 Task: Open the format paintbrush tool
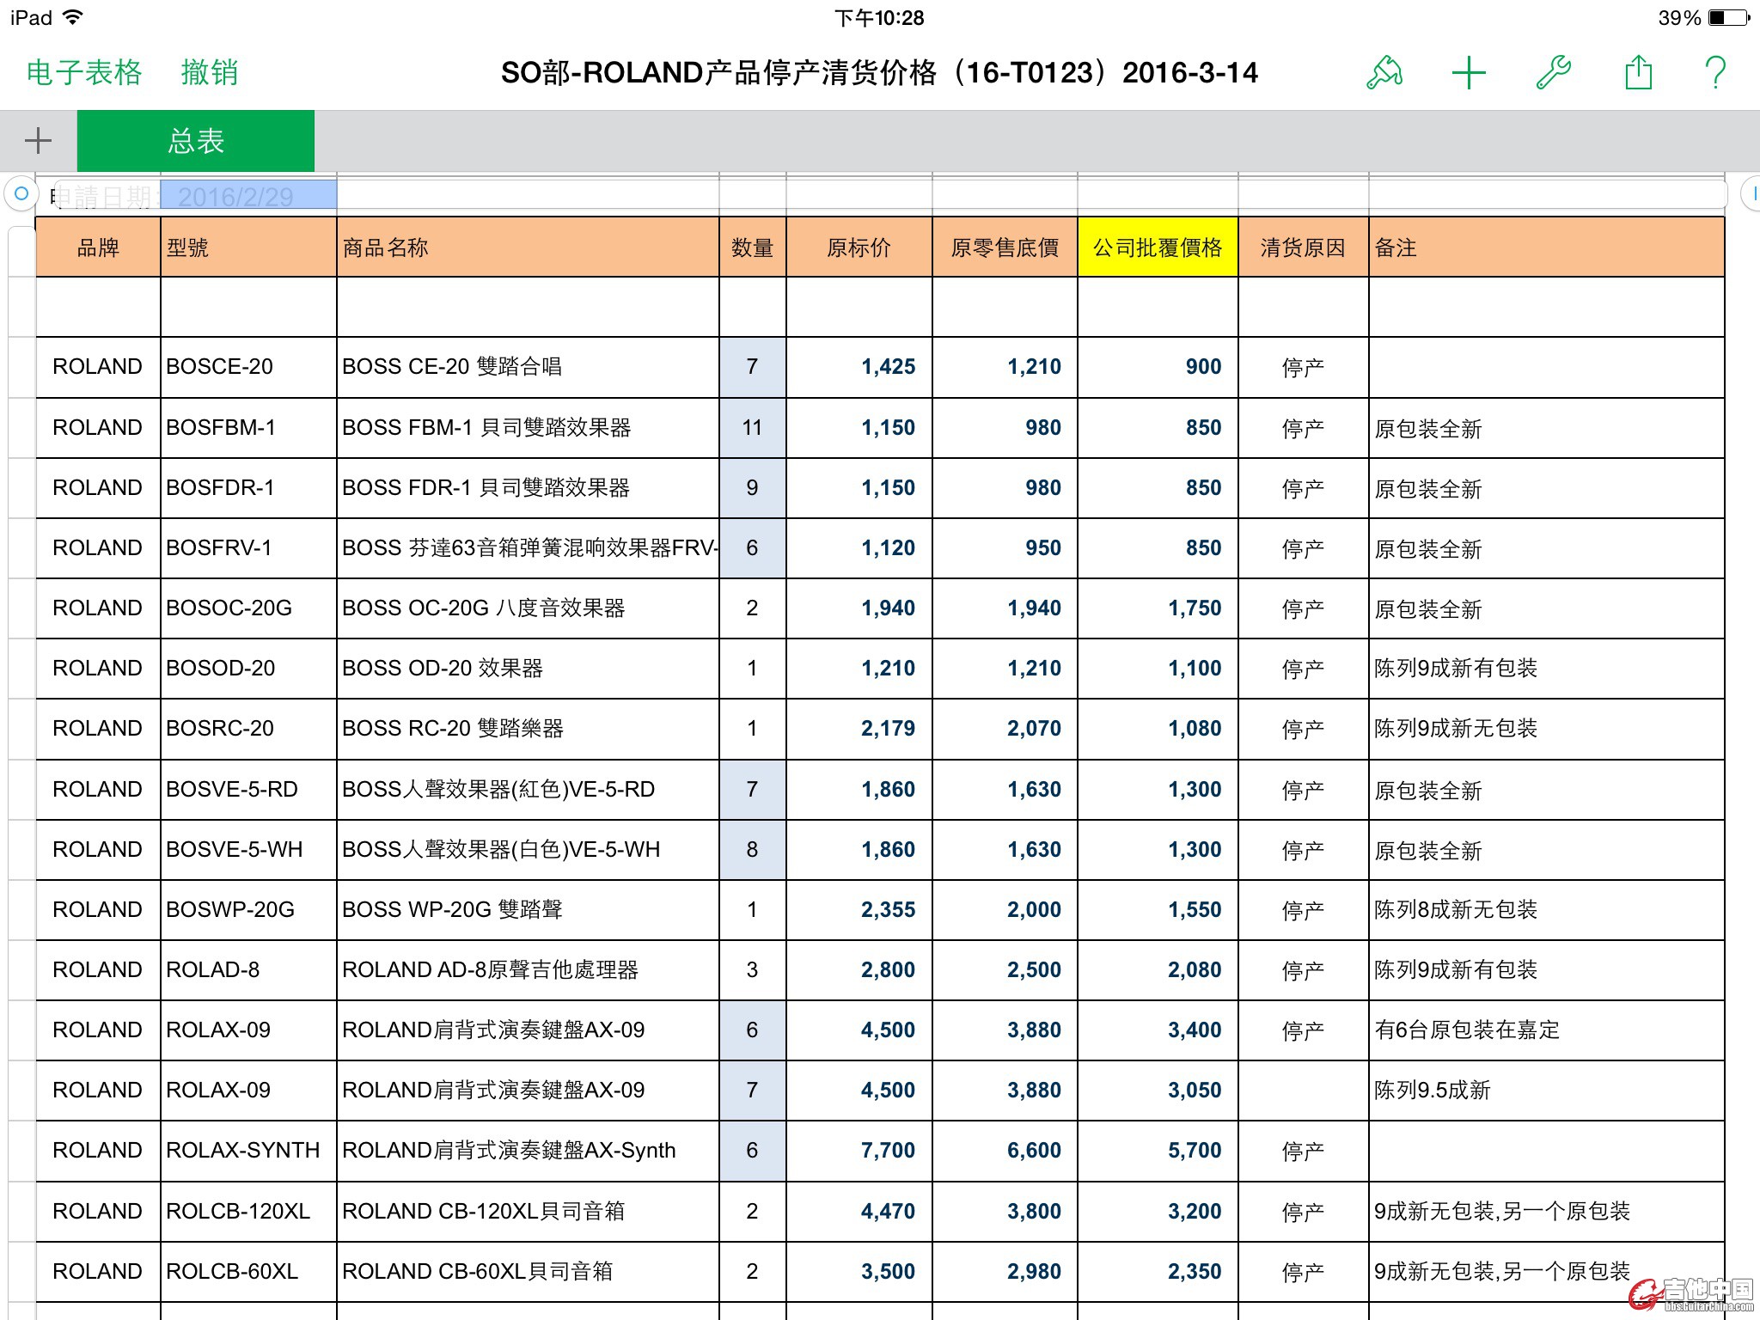1384,72
